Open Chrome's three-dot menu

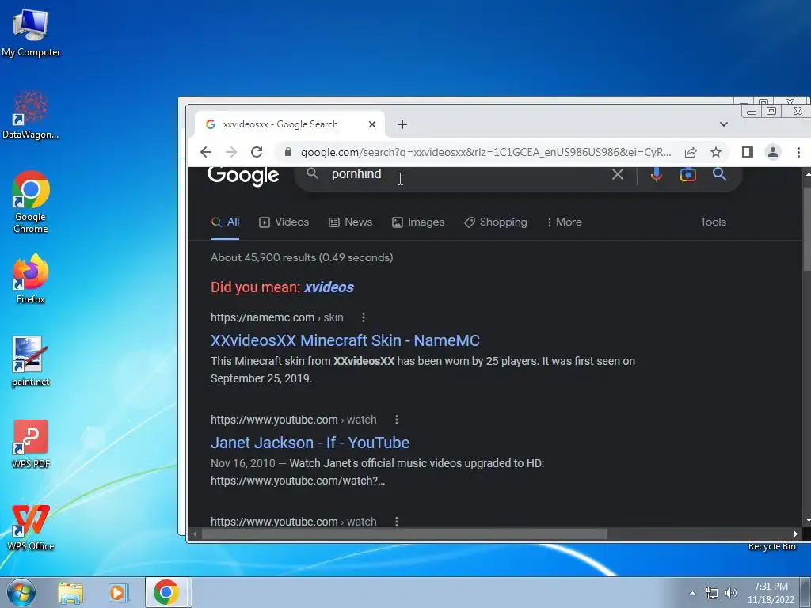click(x=798, y=152)
